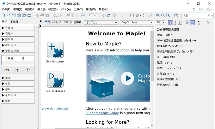Restart the Maple server icon
This screenshot has width=215, height=129.
tap(142, 15)
